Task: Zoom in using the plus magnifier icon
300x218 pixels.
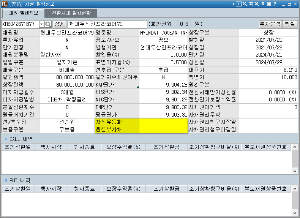Action: [x=257, y=4]
